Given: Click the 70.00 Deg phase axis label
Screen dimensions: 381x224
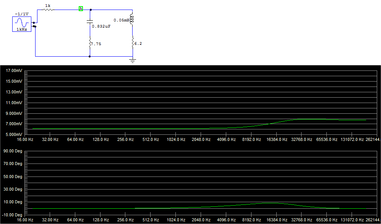Looking at the screenshot, I should click(x=13, y=164).
